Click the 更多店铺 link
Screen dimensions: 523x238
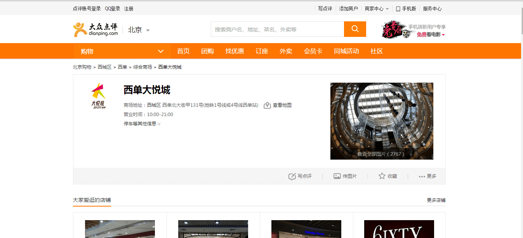(x=436, y=200)
